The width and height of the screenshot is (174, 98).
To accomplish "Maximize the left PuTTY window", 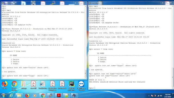I will point(79,3).
